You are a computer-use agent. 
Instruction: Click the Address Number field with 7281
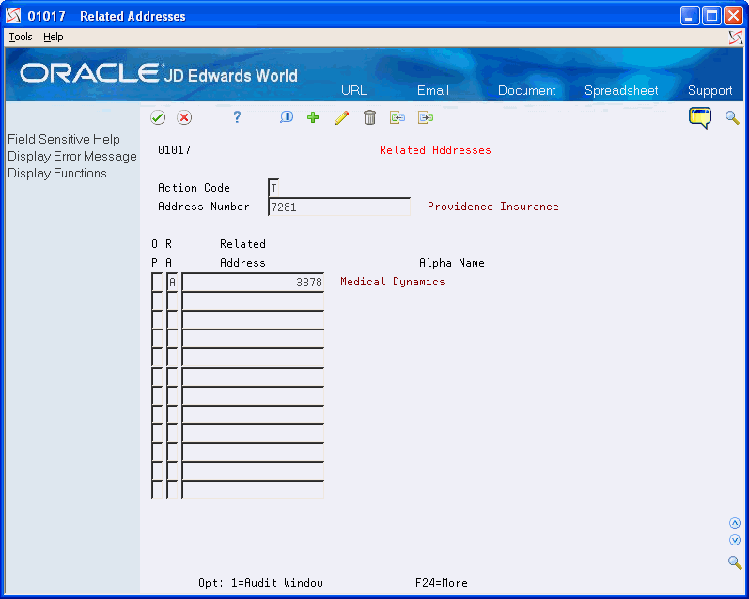(339, 207)
